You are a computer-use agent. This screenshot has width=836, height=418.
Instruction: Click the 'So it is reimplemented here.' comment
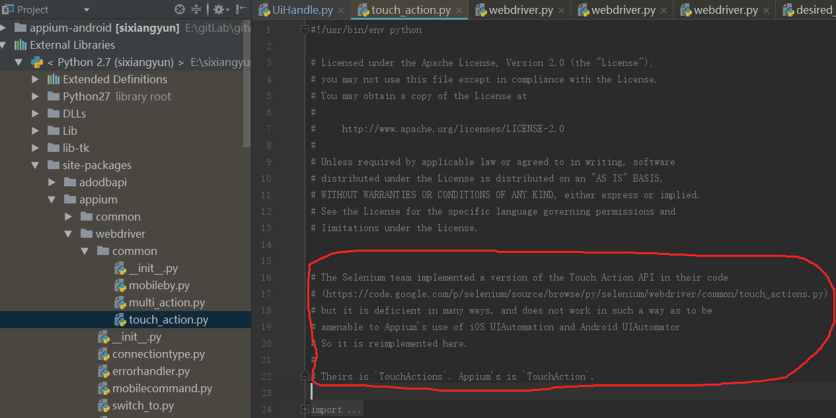point(389,343)
